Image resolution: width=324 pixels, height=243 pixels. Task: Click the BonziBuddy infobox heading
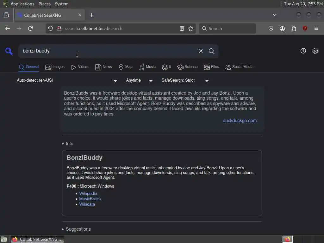pyautogui.click(x=84, y=158)
